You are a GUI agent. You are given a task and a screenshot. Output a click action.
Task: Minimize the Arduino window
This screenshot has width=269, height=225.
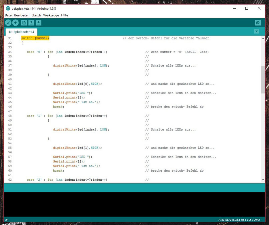[x=235, y=8]
